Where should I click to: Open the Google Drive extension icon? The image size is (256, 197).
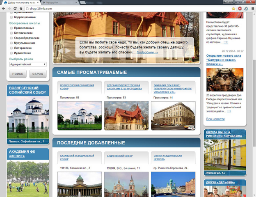(246, 9)
